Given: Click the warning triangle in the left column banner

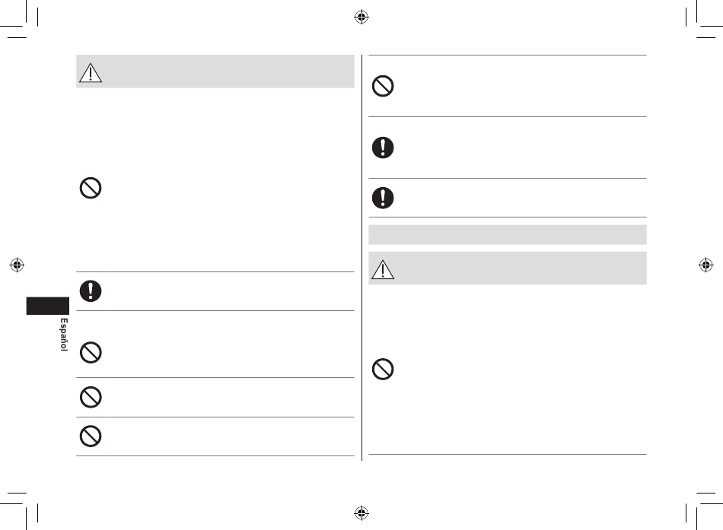Looking at the screenshot, I should pos(91,73).
